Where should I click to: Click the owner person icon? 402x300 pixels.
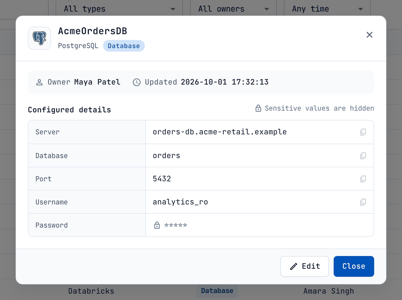click(39, 82)
